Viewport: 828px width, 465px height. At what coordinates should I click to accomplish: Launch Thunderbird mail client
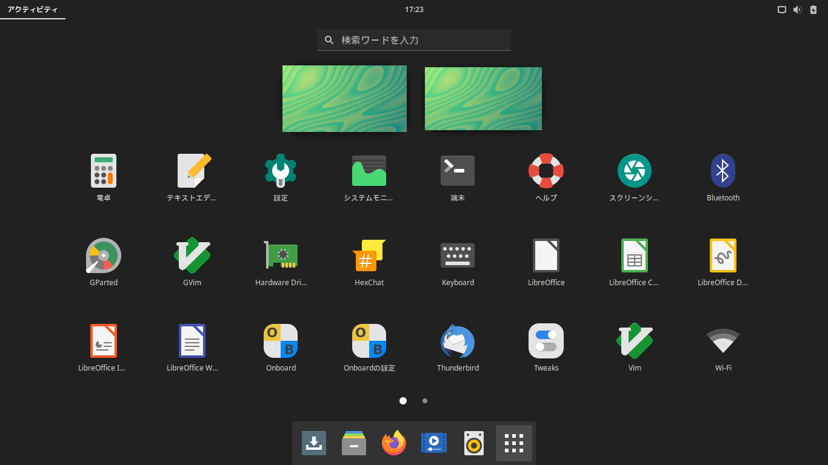[458, 341]
